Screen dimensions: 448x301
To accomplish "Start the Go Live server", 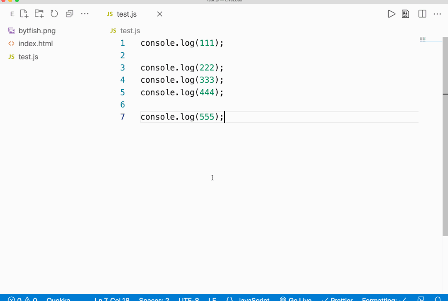I will pyautogui.click(x=296, y=299).
